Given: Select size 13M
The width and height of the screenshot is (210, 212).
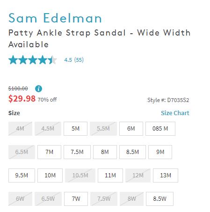Looking at the screenshot, I should click(x=166, y=175).
